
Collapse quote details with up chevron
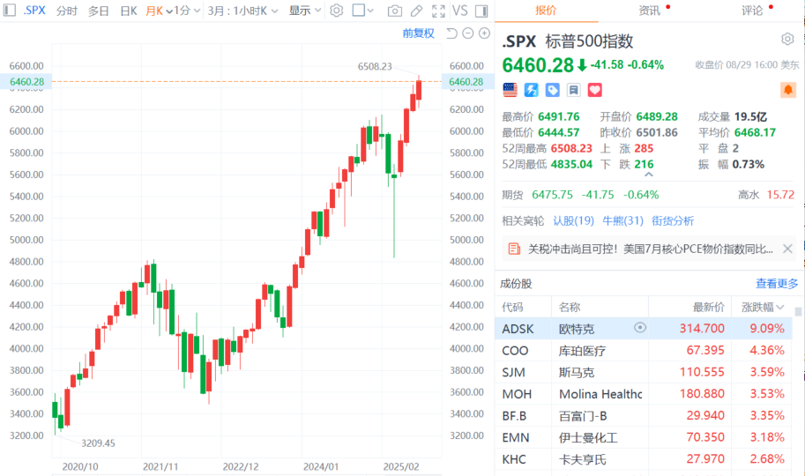[649, 175]
